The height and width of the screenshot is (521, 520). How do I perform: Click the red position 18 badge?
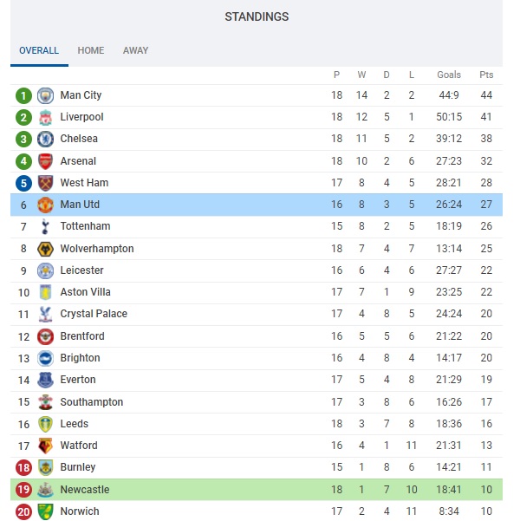tap(23, 467)
